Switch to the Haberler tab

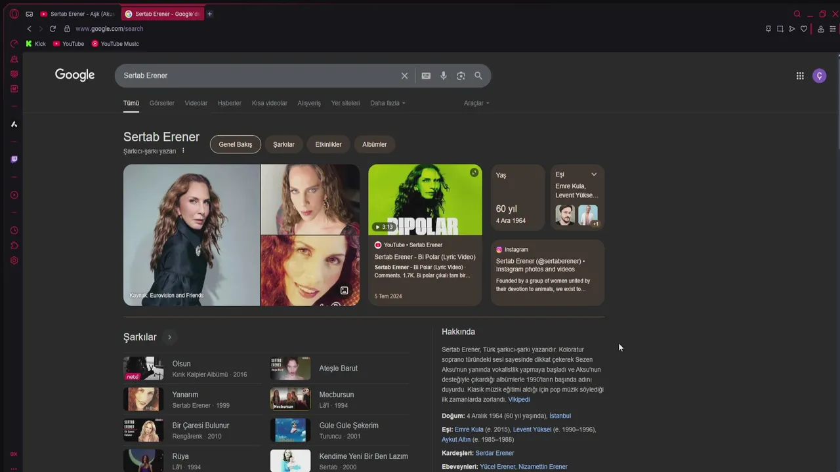[230, 103]
